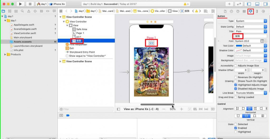Click the canvas horizontal scrollbar

click(x=157, y=104)
